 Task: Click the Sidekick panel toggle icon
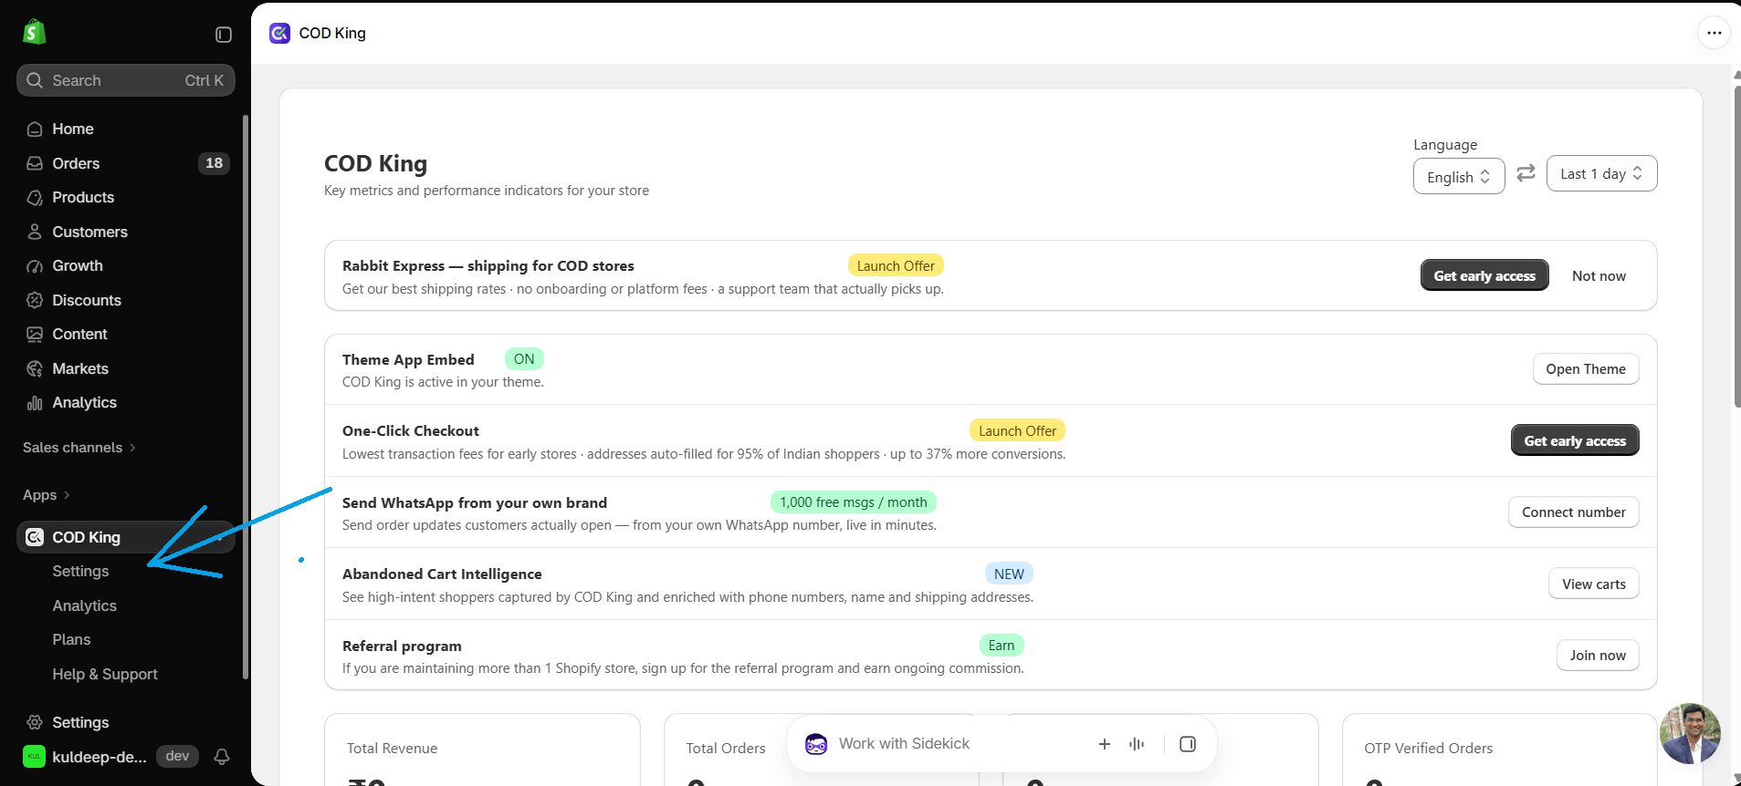click(x=1188, y=744)
